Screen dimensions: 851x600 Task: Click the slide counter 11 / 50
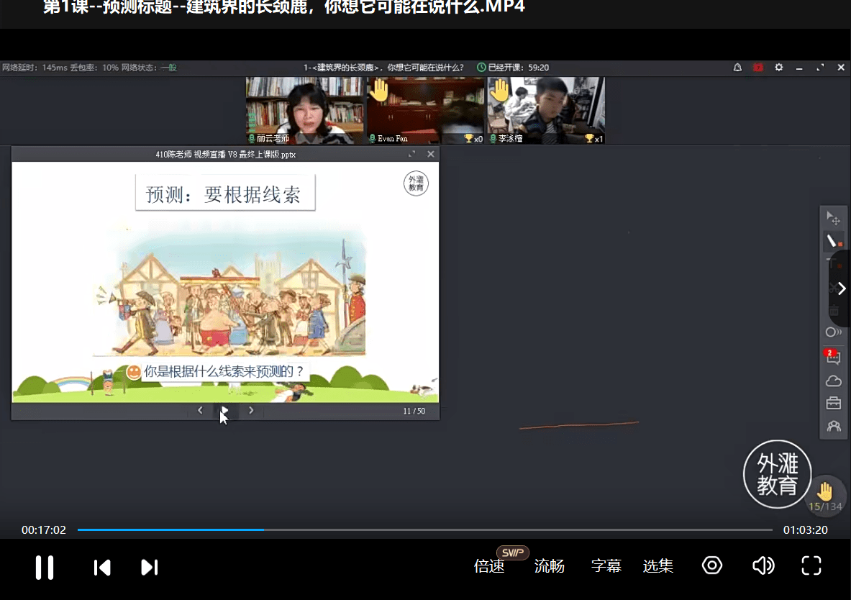coord(414,411)
